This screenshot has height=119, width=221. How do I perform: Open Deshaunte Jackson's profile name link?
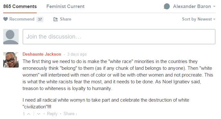tap(42, 54)
